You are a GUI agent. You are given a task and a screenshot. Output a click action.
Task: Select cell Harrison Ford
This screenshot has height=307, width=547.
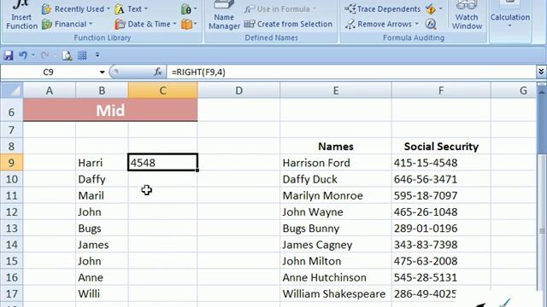pyautogui.click(x=336, y=163)
